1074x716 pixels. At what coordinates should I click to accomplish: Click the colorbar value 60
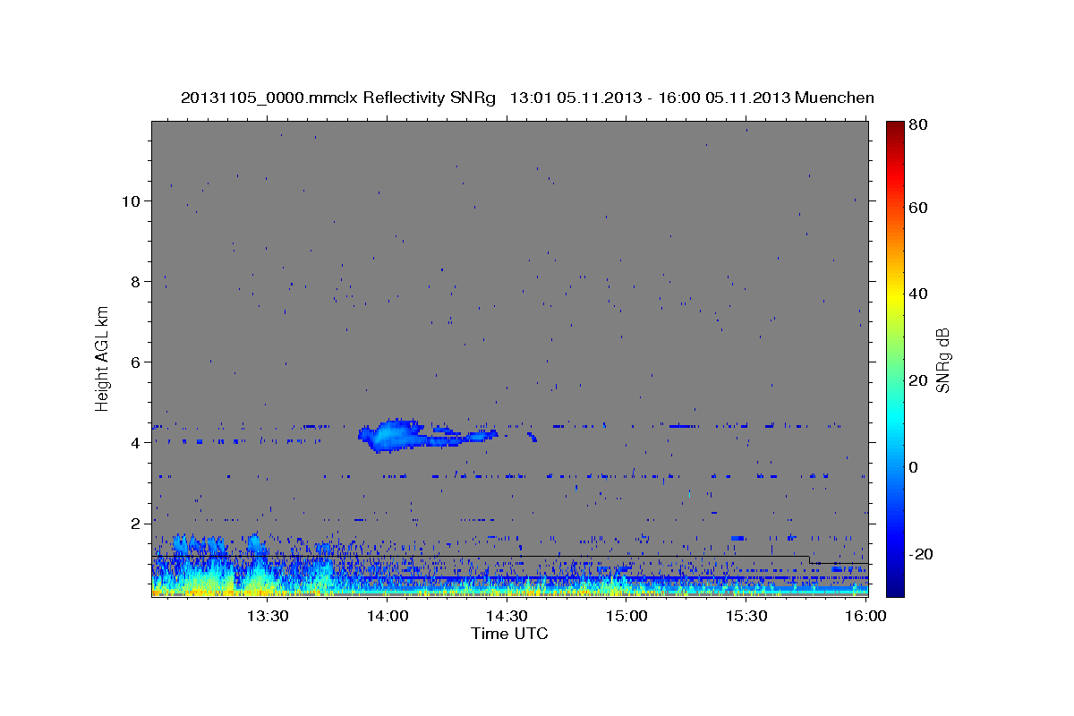pos(919,208)
